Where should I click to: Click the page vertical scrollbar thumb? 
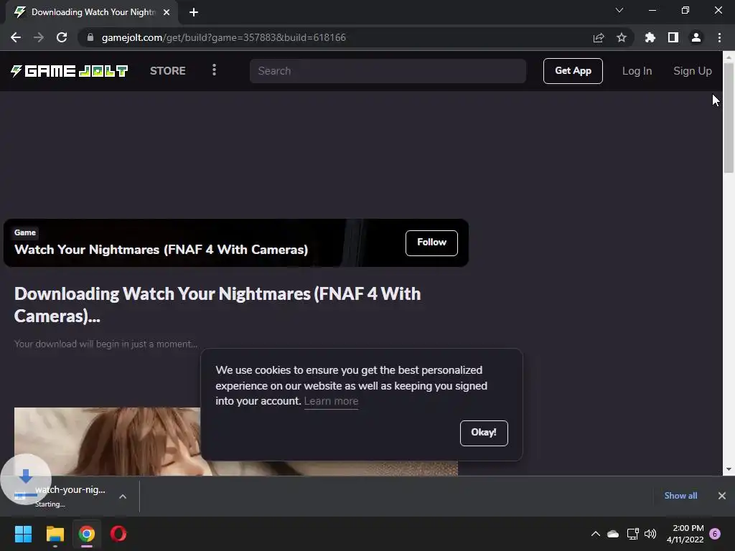729,117
